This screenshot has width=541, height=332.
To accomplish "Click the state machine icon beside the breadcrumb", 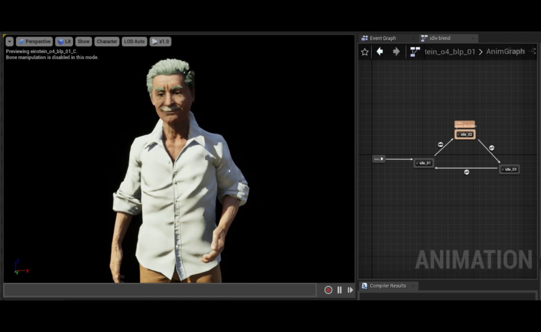I will pyautogui.click(x=415, y=52).
